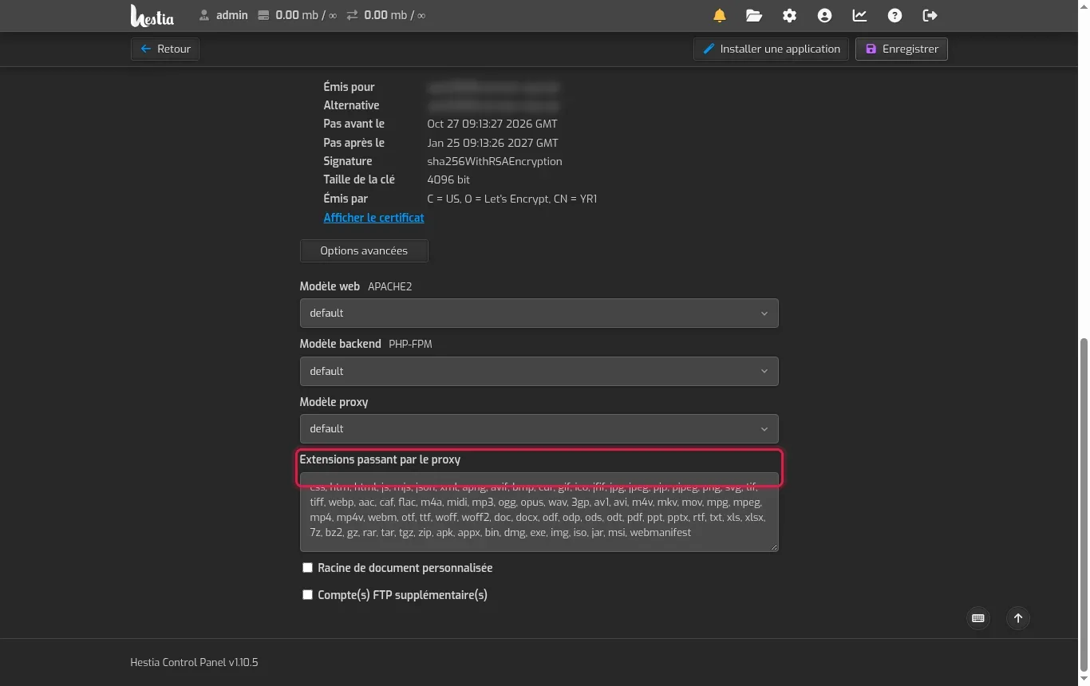1090x686 pixels.
Task: Click the Hestia logo
Action: (x=152, y=15)
